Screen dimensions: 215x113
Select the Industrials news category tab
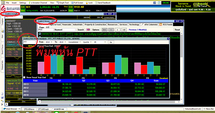(78, 25)
